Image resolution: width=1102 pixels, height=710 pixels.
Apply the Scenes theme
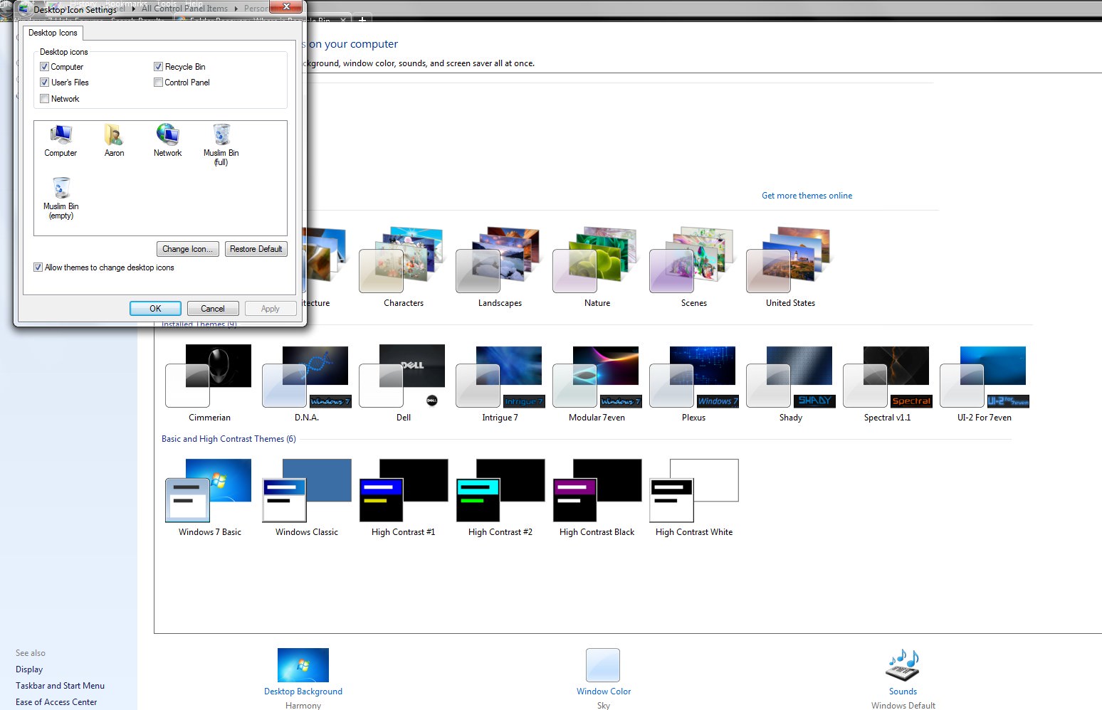point(694,267)
